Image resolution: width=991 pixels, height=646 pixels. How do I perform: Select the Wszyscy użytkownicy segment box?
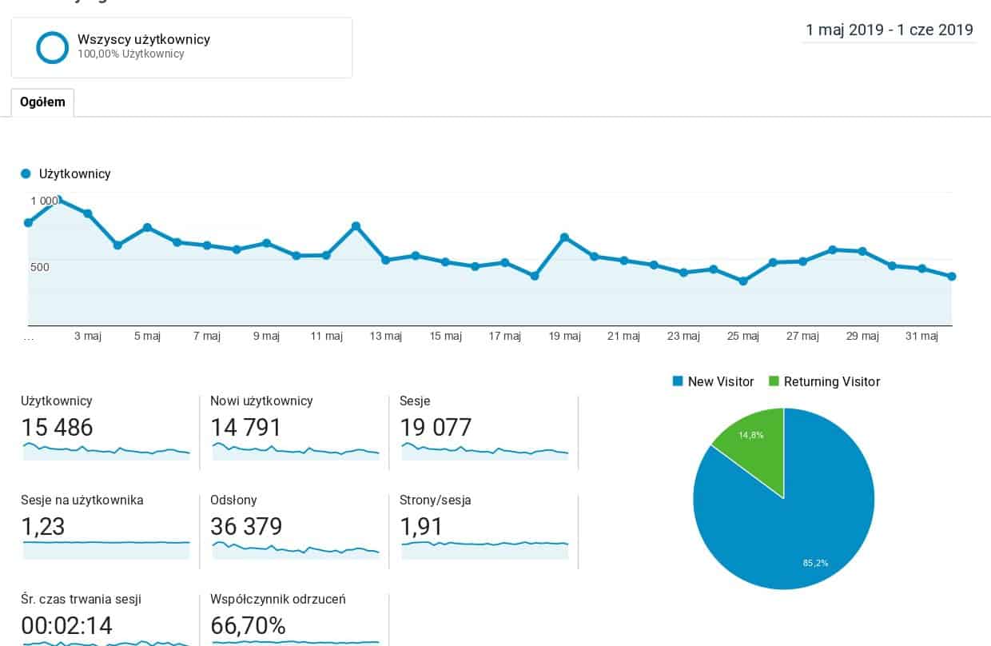[181, 48]
